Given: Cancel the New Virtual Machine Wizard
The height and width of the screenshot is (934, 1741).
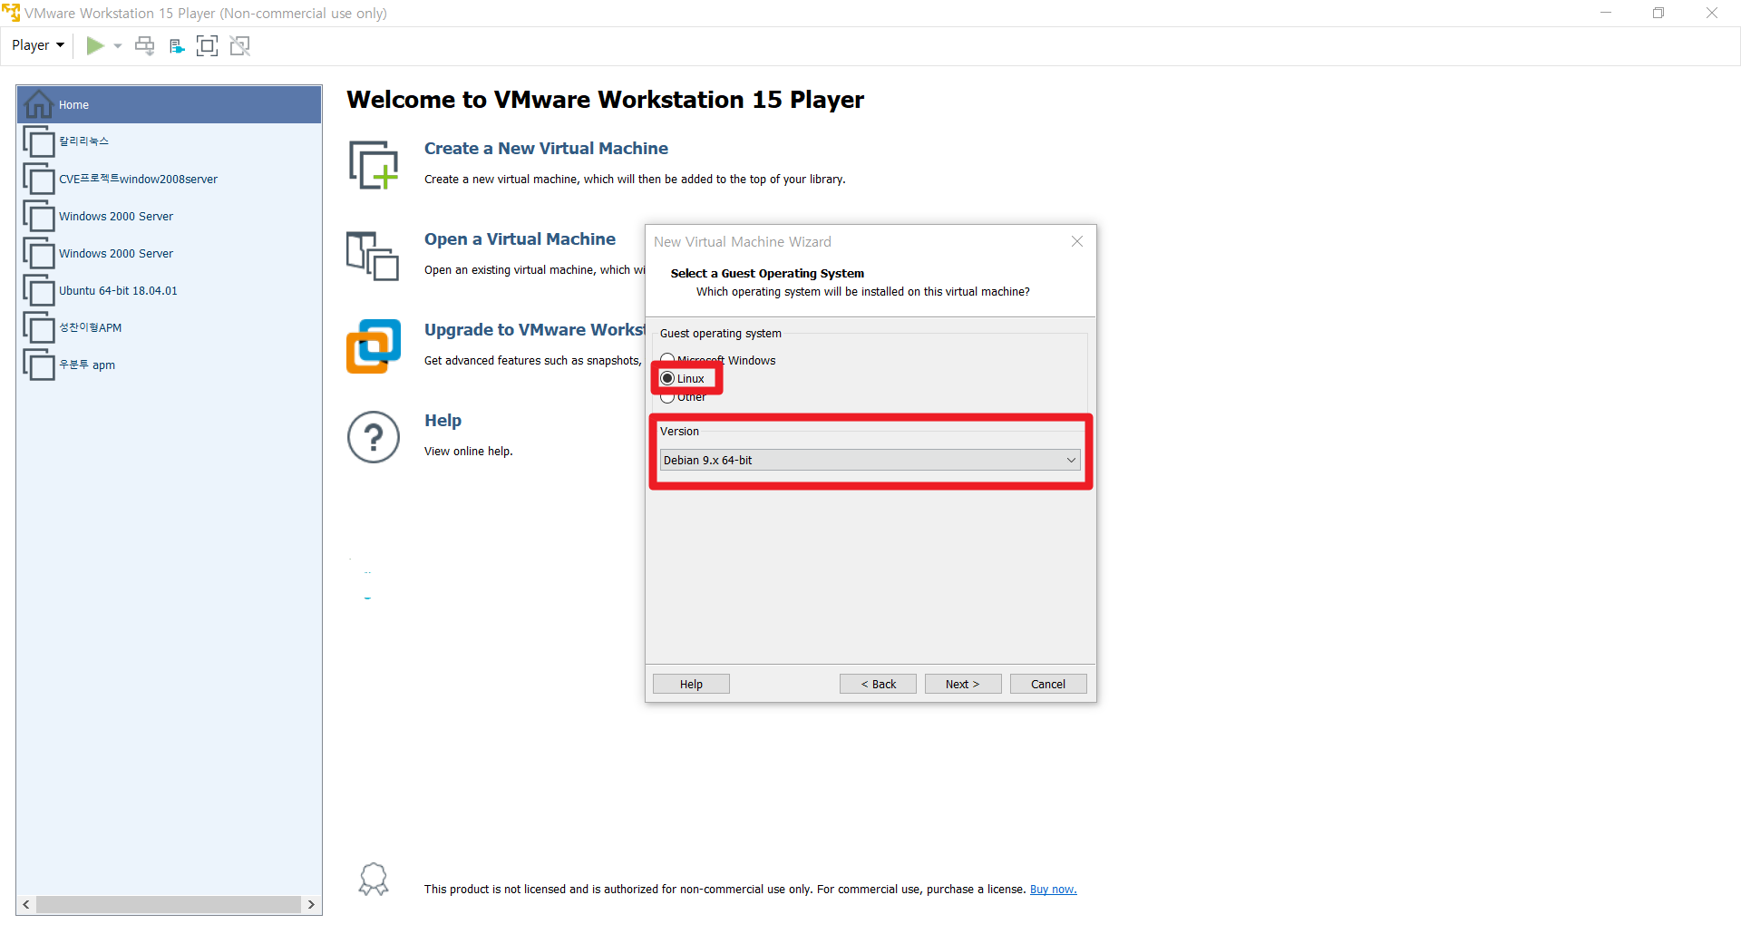Looking at the screenshot, I should 1048,684.
